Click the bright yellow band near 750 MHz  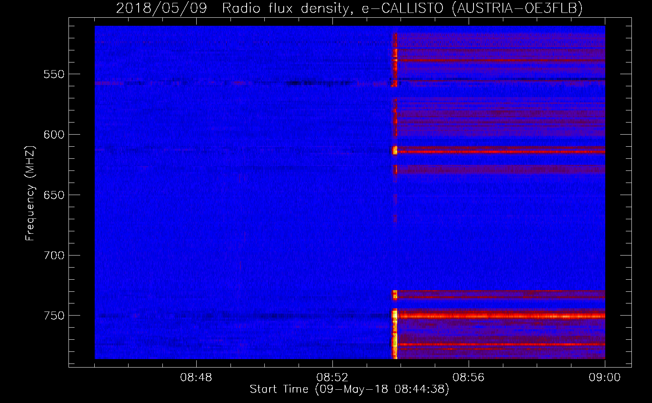coord(499,316)
